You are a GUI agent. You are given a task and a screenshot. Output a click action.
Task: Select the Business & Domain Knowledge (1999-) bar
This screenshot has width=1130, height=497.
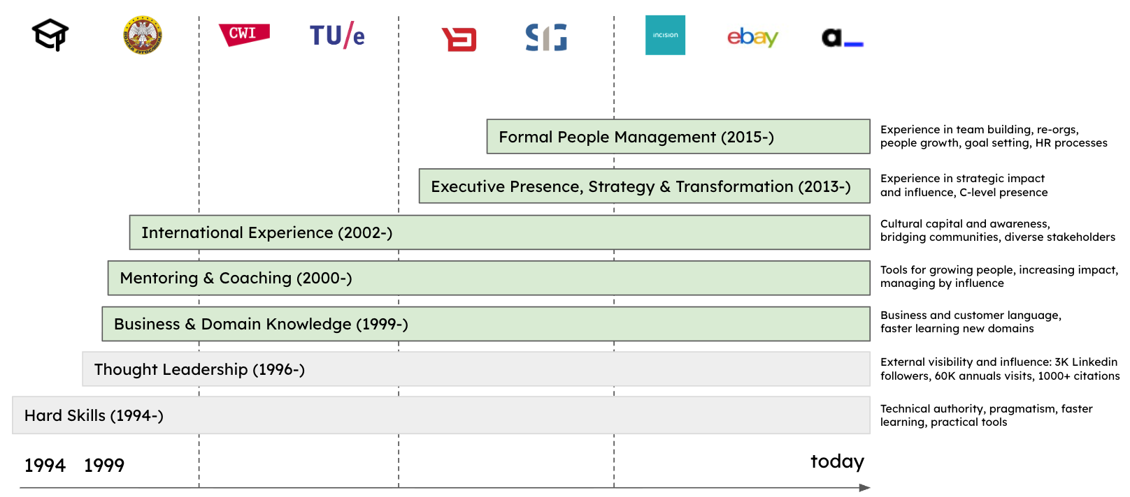[x=486, y=324]
